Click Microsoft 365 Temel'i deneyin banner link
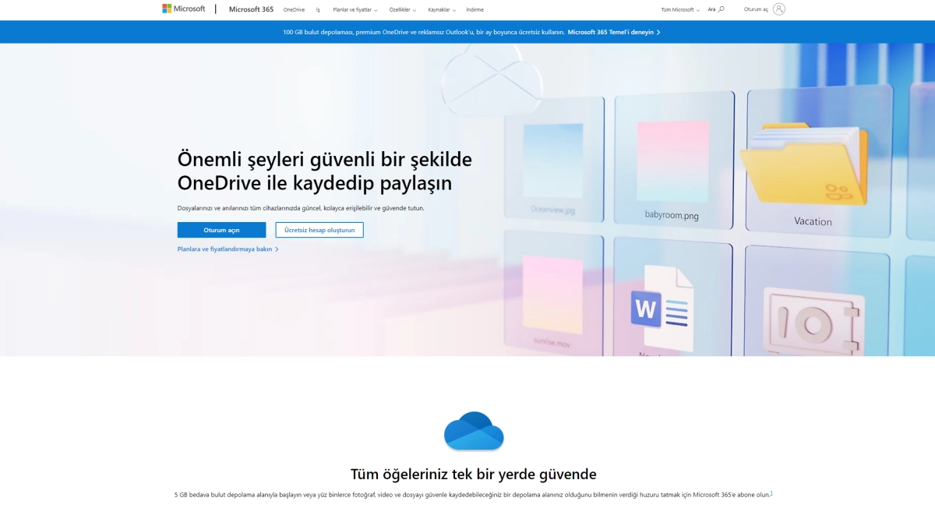This screenshot has width=935, height=526. (612, 32)
